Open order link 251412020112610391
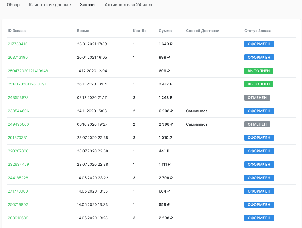 coord(27,84)
